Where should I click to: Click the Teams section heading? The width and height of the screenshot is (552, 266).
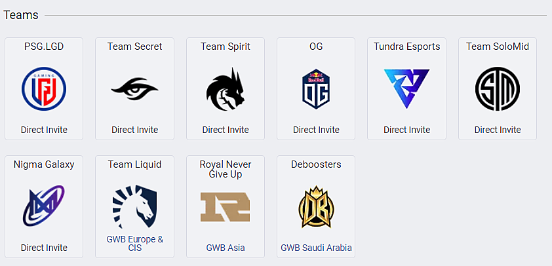point(21,15)
